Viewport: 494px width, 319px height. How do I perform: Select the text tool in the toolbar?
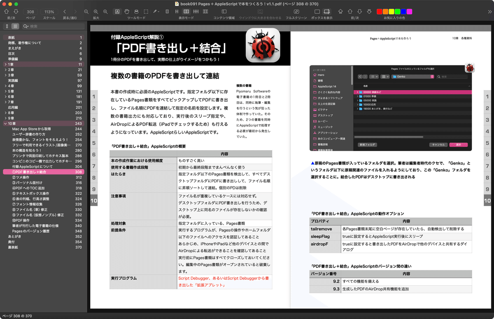(x=117, y=12)
